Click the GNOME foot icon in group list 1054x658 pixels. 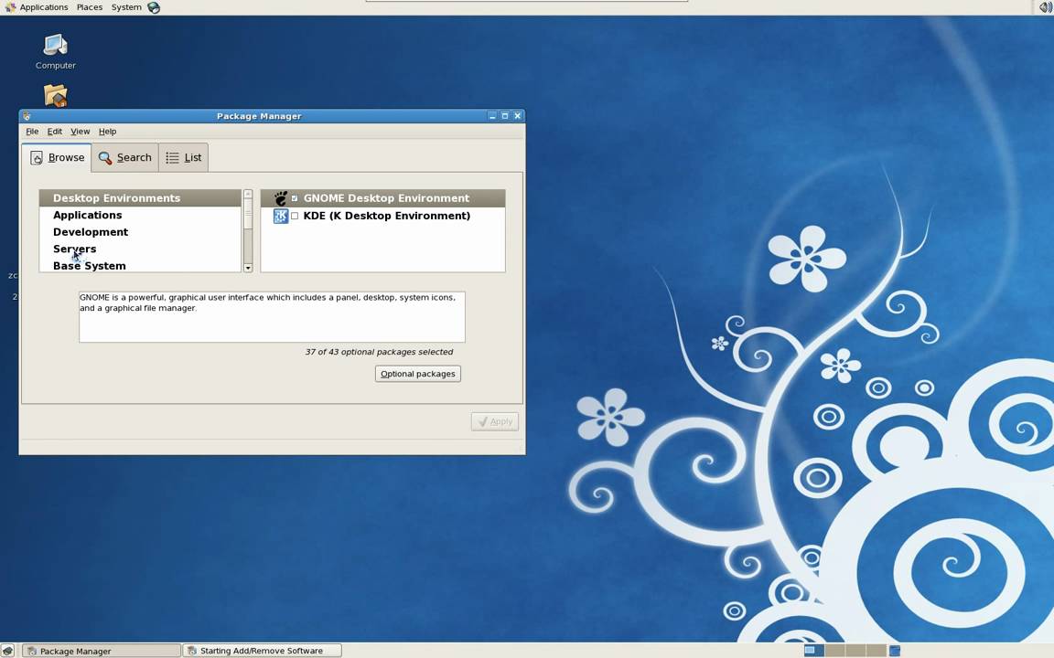point(281,198)
